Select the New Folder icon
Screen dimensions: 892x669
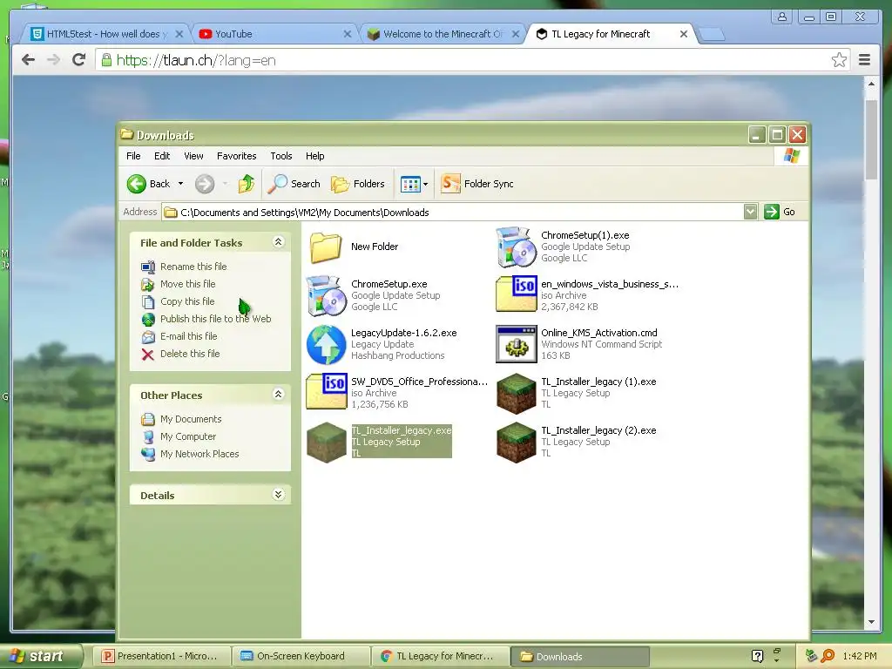[326, 247]
